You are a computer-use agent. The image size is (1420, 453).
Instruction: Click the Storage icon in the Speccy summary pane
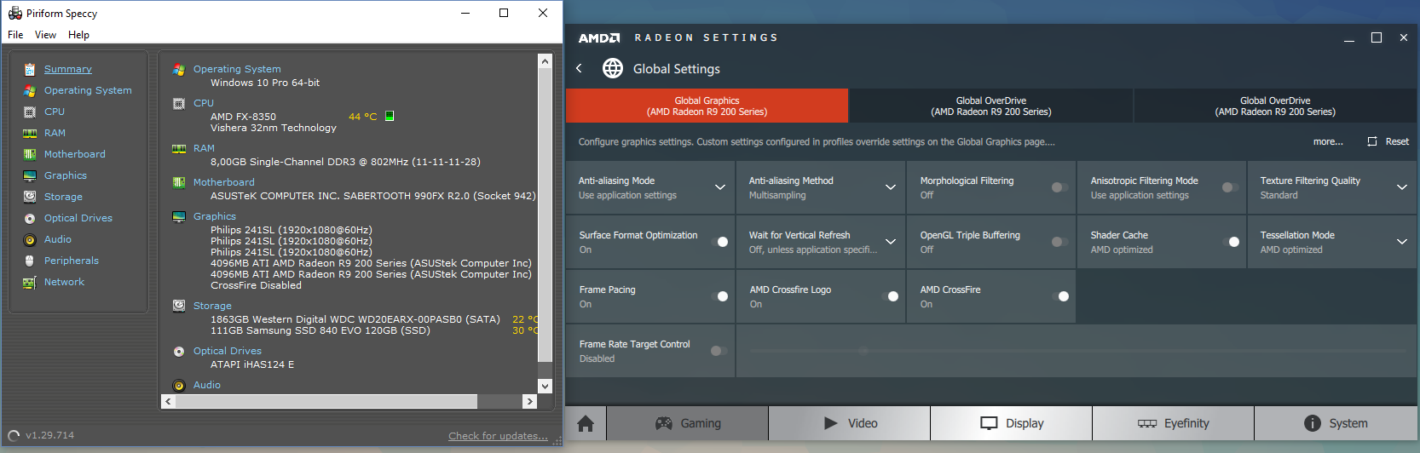(x=179, y=306)
